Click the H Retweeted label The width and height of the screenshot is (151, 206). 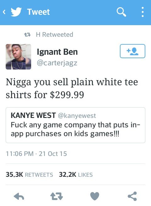[54, 35]
